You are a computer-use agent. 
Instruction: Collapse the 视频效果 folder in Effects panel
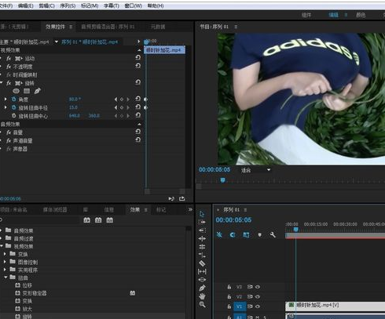click(x=2, y=246)
